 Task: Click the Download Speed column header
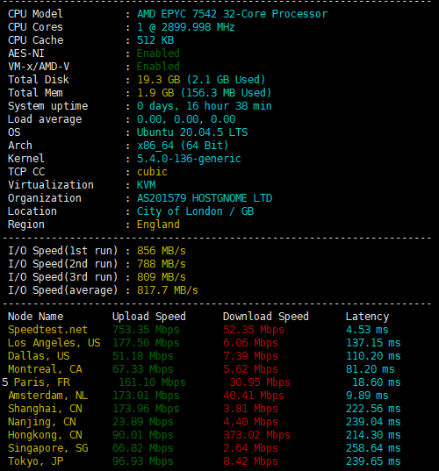(266, 317)
